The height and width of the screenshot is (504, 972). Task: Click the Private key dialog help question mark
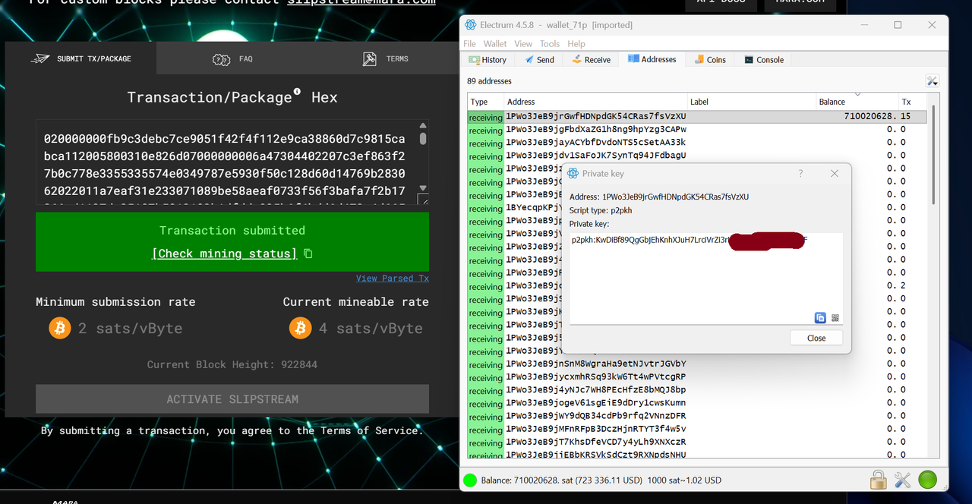[800, 173]
